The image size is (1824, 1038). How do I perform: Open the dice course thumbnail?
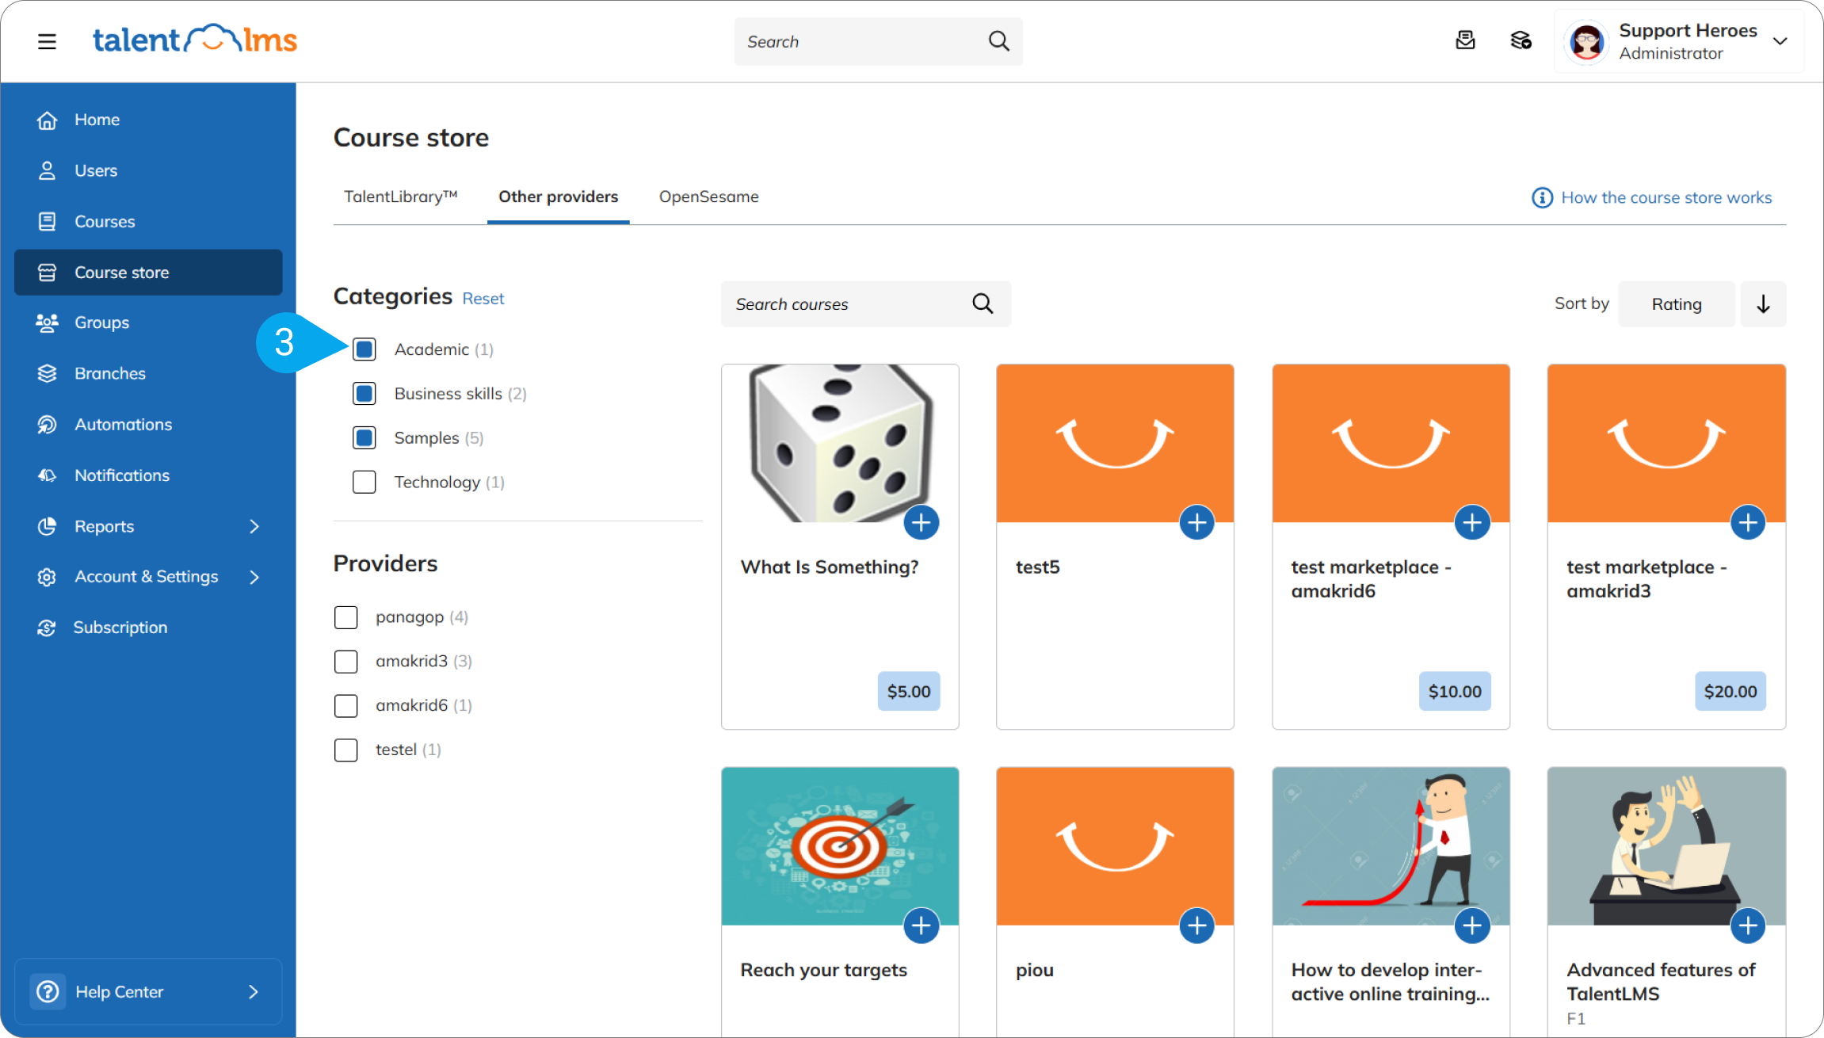[x=840, y=443]
